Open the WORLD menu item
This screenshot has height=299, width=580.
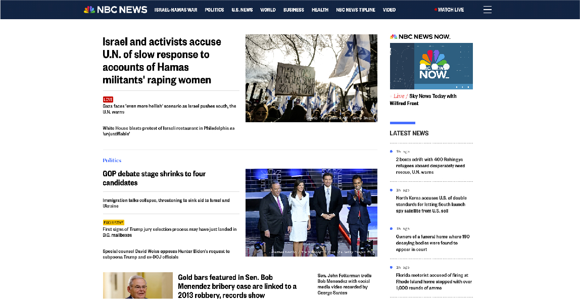[x=268, y=10]
